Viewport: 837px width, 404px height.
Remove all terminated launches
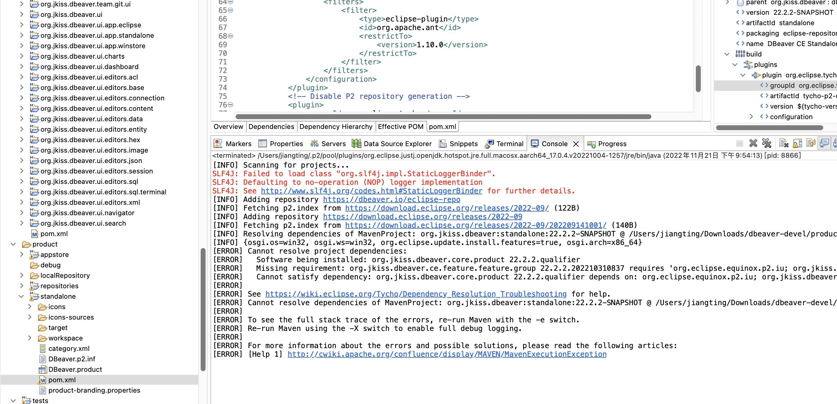[767, 144]
